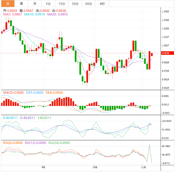Open the 60分 interval tab
Screen dimensions: 176x173
(89, 4)
